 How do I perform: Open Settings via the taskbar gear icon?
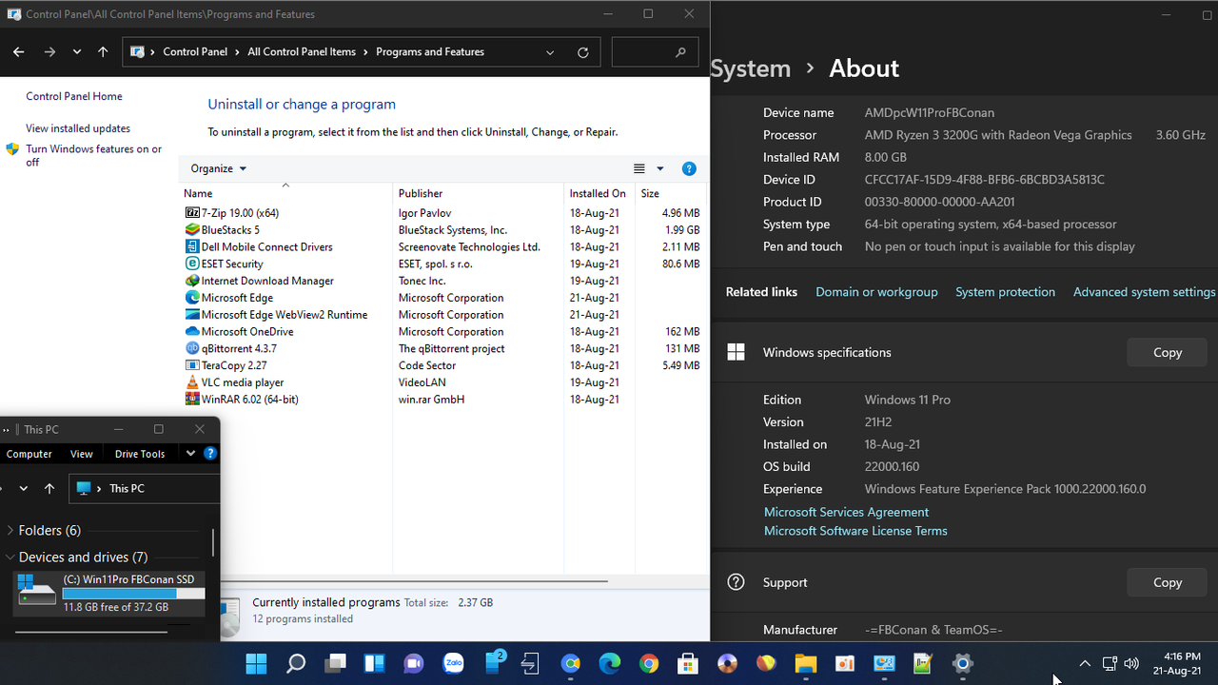[961, 663]
